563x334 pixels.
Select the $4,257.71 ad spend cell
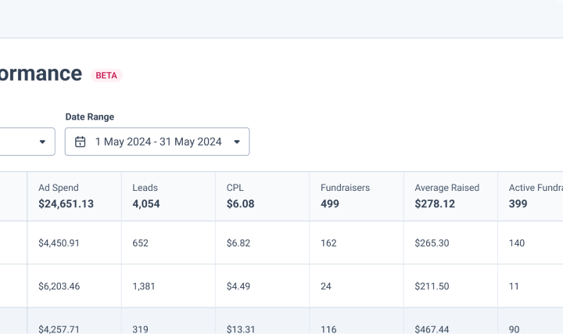59,329
